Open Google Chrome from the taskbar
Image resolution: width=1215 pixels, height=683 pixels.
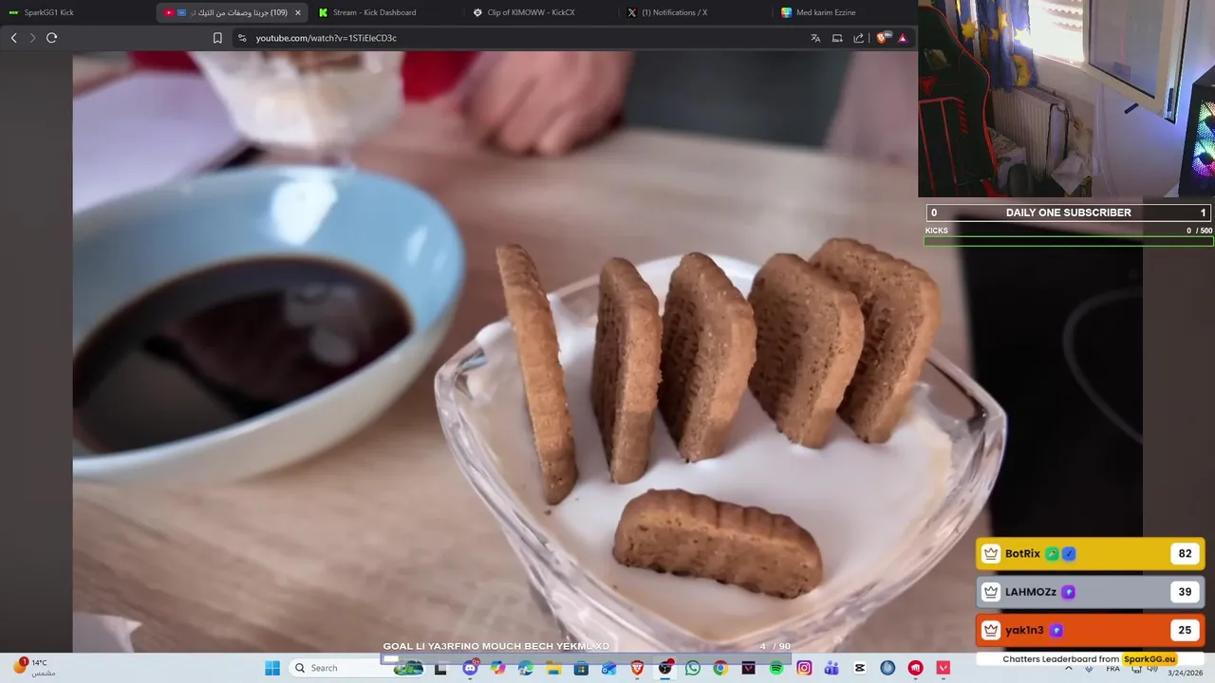(x=720, y=668)
